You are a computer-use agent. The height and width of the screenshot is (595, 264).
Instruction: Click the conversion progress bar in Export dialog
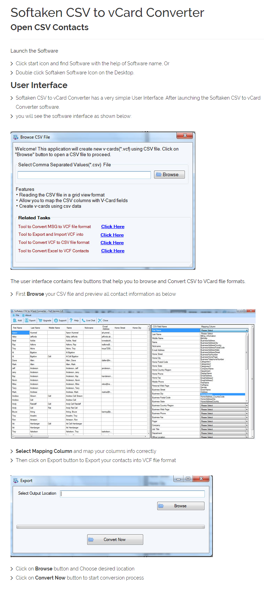(x=111, y=527)
